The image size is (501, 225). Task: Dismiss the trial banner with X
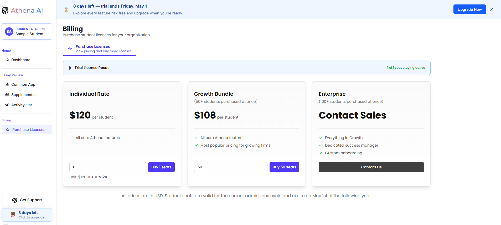(x=492, y=9)
